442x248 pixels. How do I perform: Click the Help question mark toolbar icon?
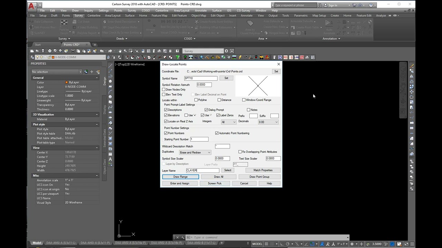(177, 51)
